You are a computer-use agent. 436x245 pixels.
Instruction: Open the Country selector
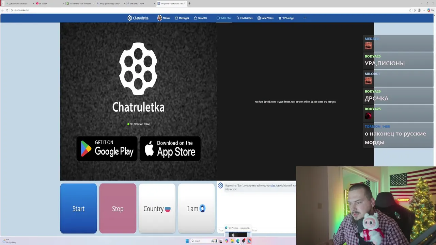[x=157, y=209]
